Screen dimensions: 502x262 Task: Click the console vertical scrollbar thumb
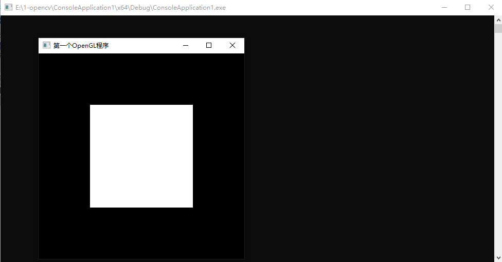[498, 28]
